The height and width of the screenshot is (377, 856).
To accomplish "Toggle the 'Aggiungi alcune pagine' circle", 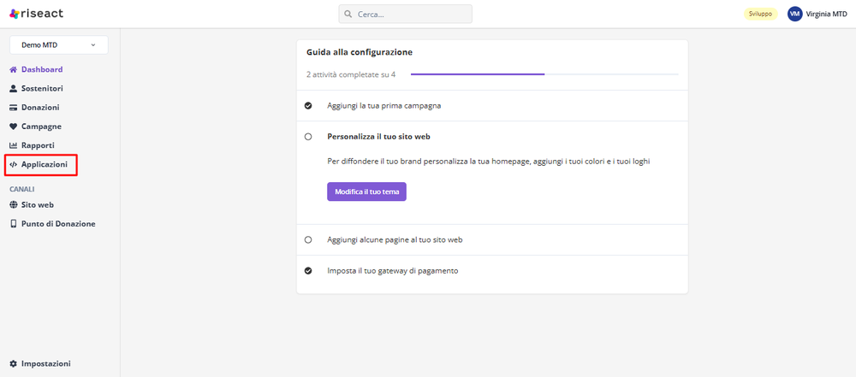I will [x=308, y=240].
